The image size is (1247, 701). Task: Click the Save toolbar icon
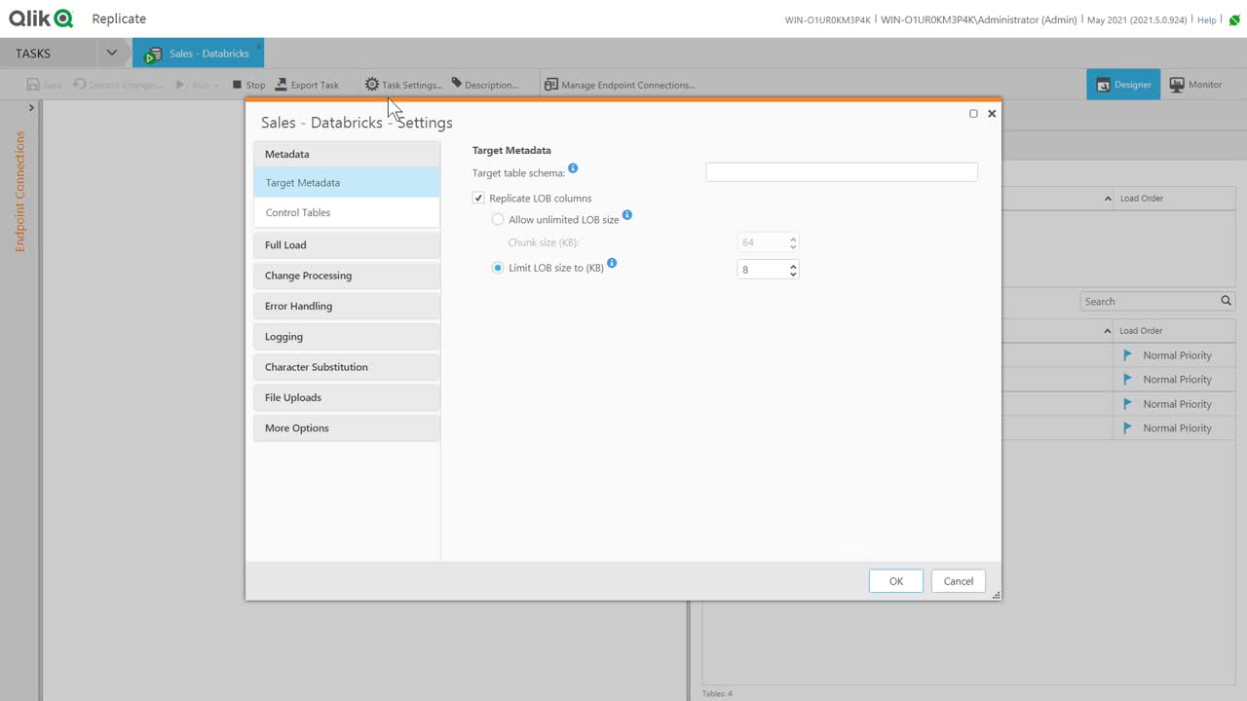tap(33, 85)
